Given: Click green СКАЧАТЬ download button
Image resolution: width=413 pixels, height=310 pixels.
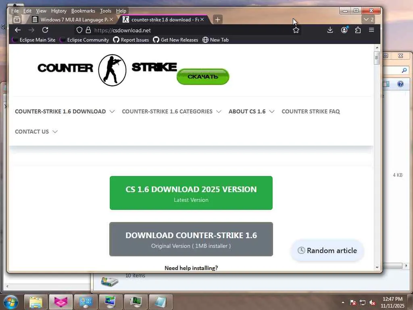Looking at the screenshot, I should pos(203,77).
